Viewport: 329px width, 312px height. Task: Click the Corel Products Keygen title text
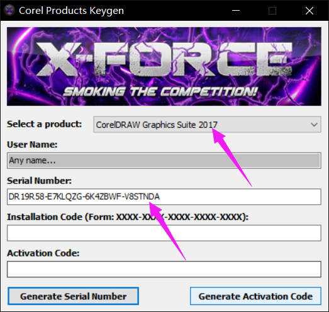point(71,11)
